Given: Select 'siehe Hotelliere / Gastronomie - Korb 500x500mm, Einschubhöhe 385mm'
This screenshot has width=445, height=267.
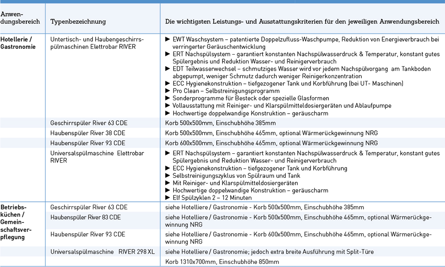Looking at the screenshot, I should (264, 207).
